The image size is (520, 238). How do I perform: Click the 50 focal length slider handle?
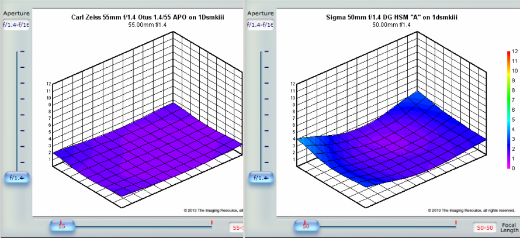(306, 226)
